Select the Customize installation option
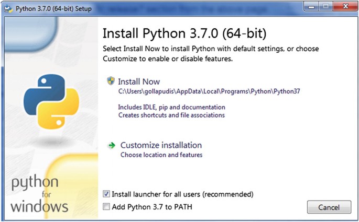 tap(161, 145)
